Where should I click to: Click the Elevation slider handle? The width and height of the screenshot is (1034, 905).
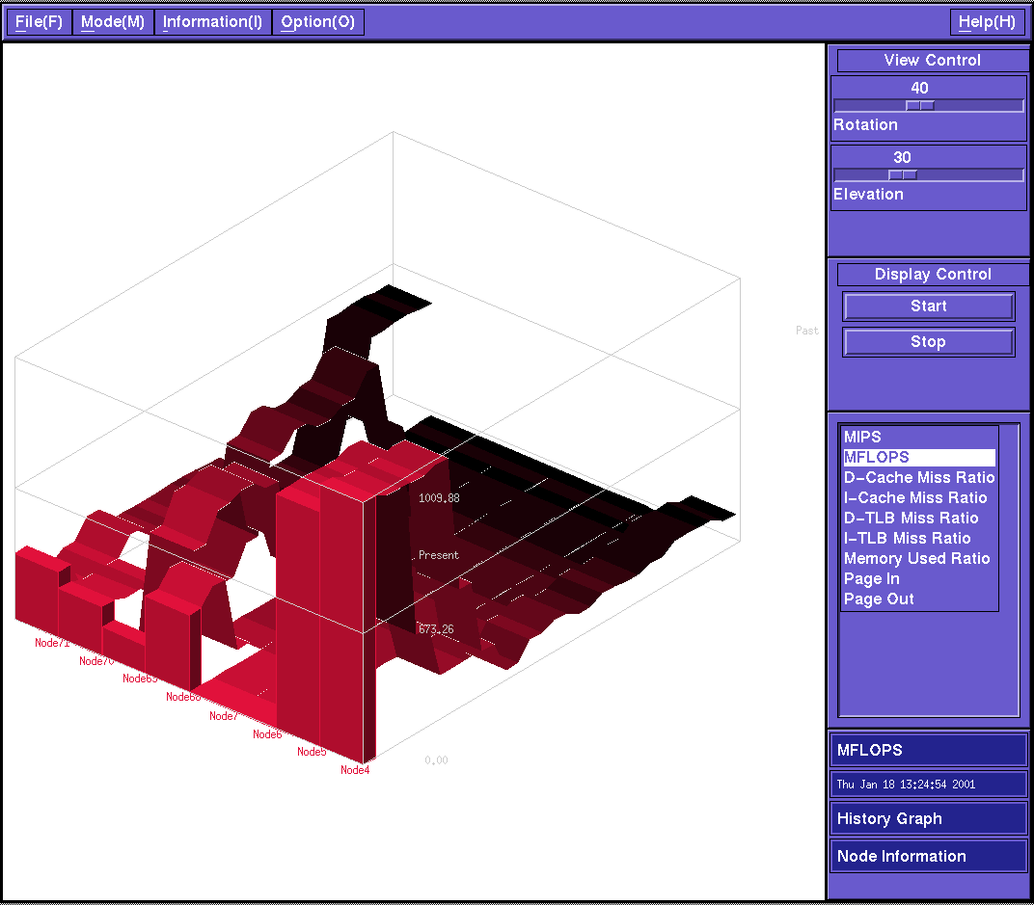(x=903, y=175)
